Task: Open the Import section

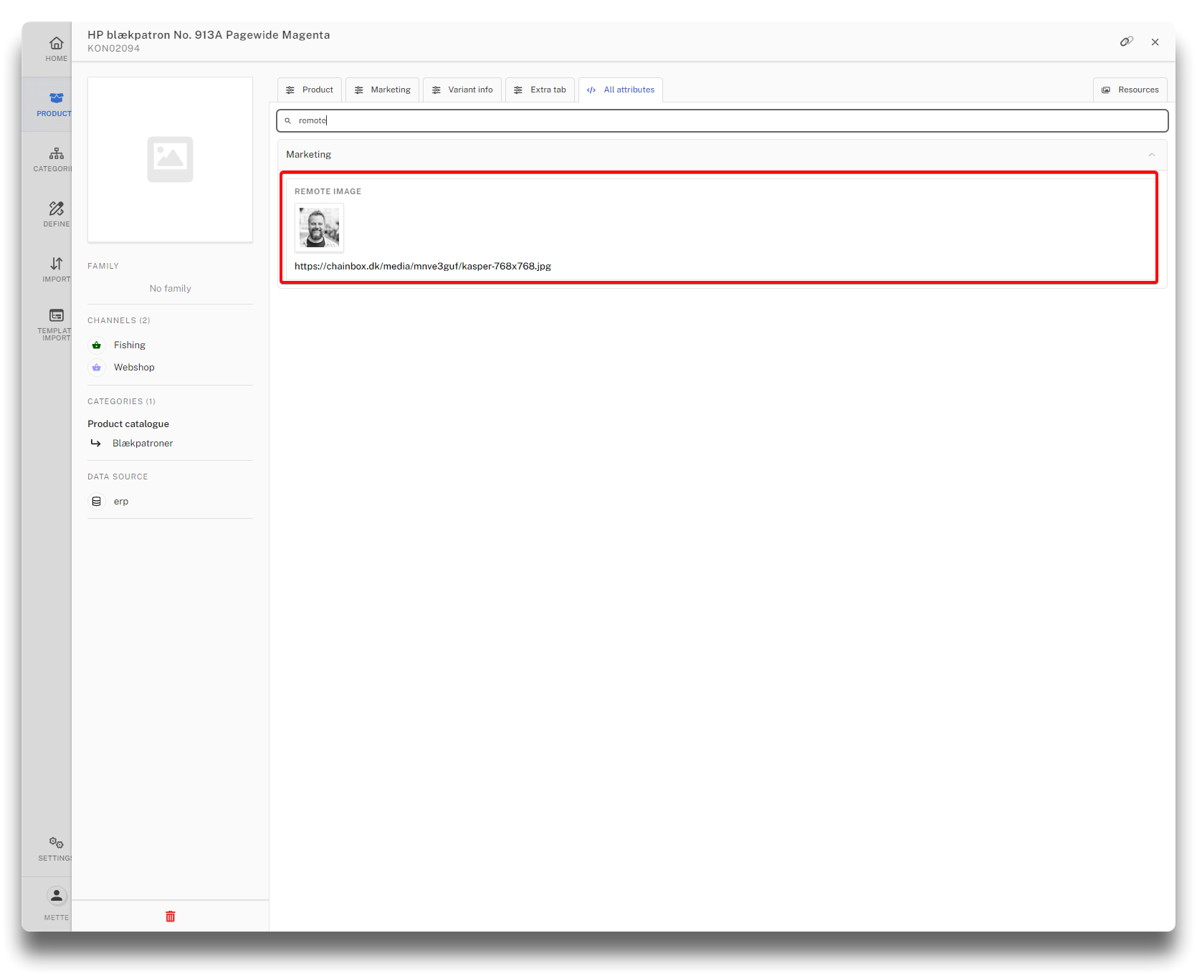Action: [56, 269]
